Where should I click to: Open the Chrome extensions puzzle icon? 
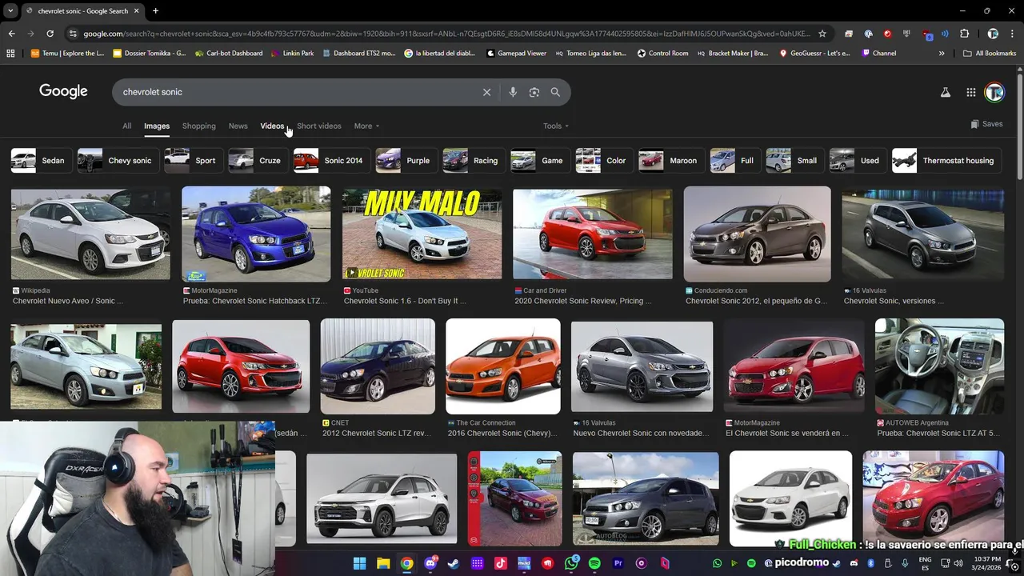pos(964,34)
